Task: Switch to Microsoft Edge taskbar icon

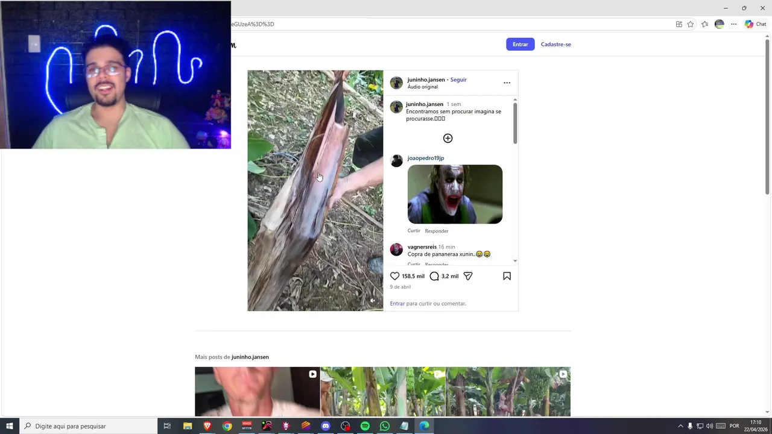Action: pos(424,426)
